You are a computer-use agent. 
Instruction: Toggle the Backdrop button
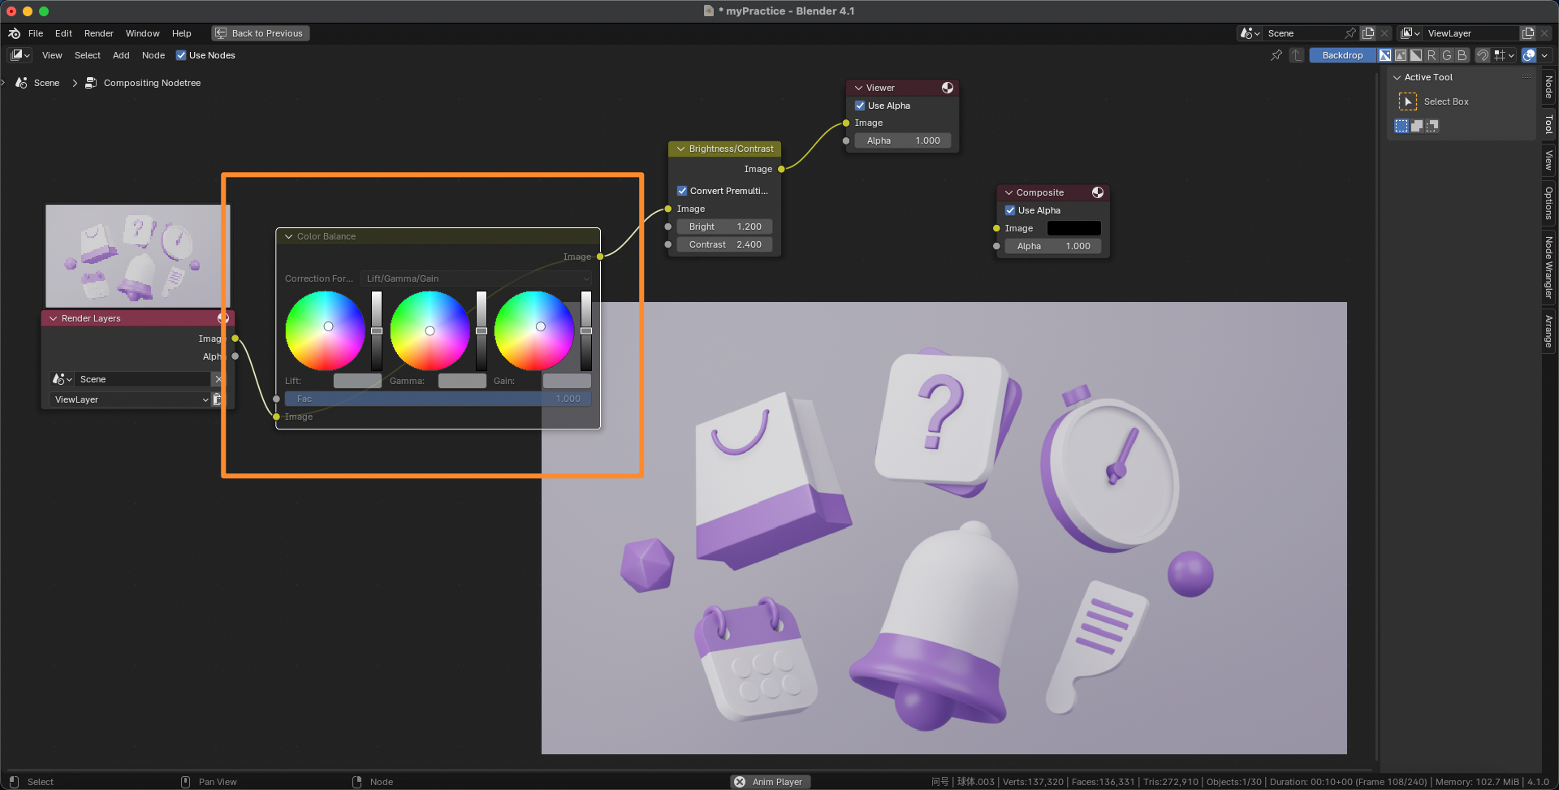tap(1342, 55)
